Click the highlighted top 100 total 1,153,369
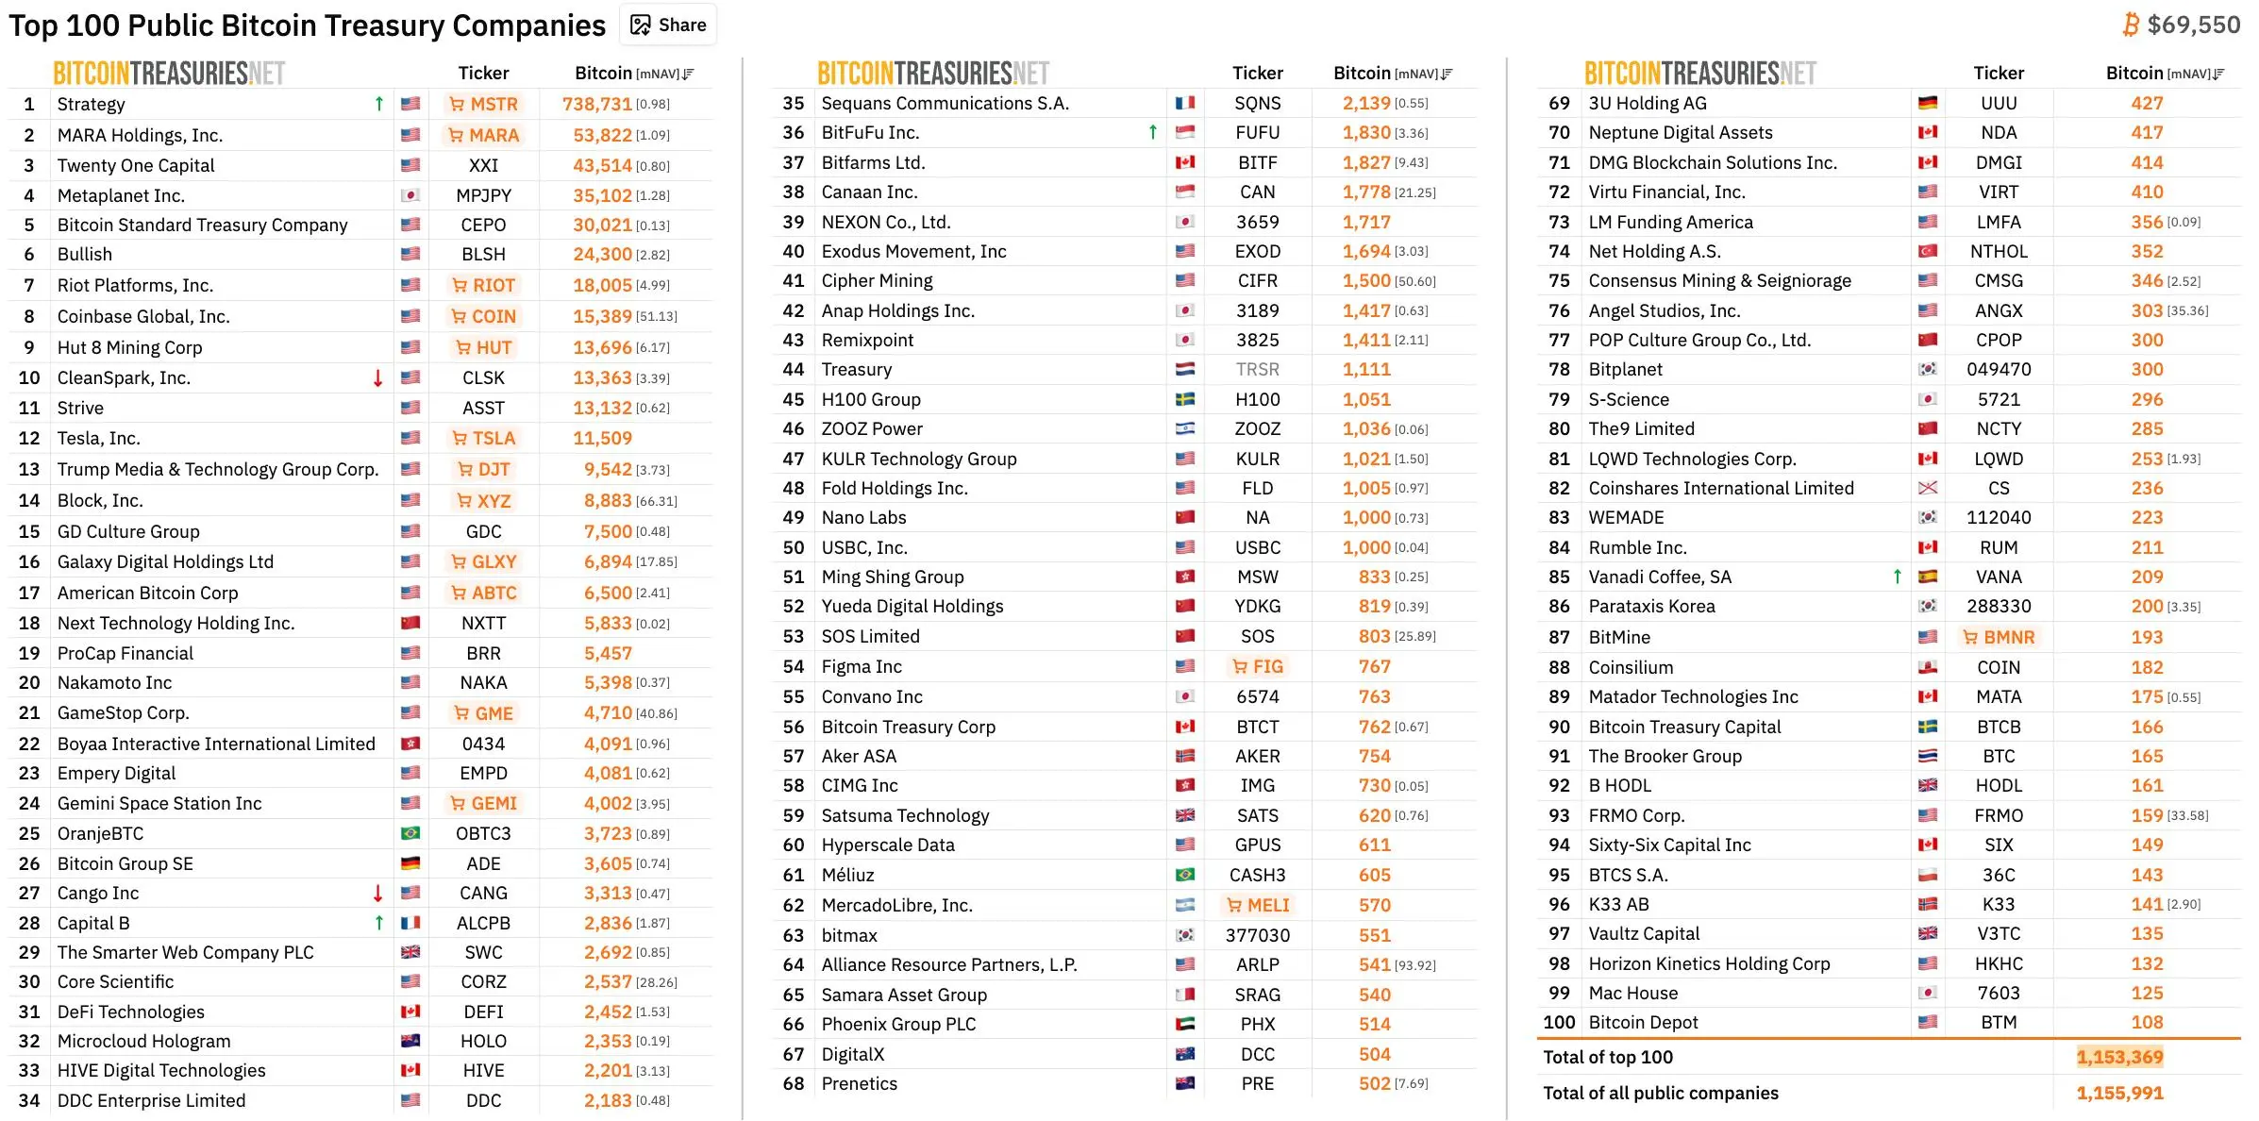The height and width of the screenshot is (1121, 2259). 2119,1057
